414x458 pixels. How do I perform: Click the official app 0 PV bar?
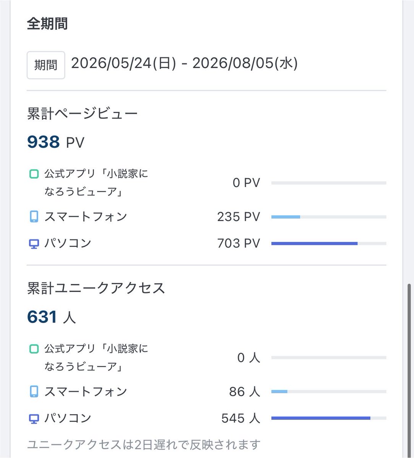(329, 183)
